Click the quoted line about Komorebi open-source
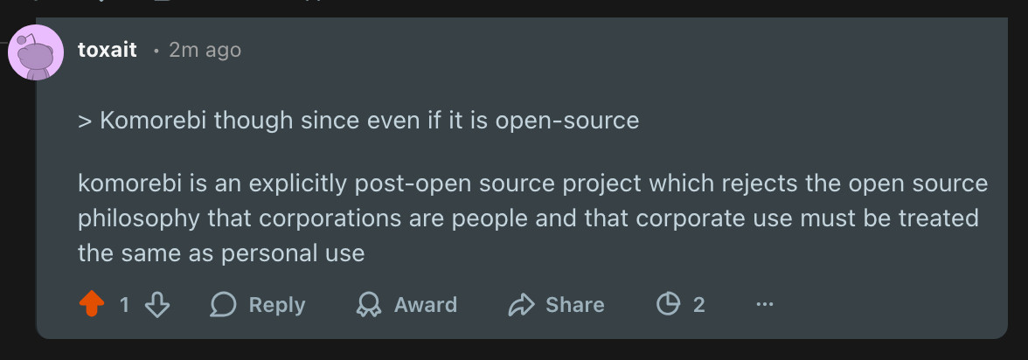 [x=358, y=120]
